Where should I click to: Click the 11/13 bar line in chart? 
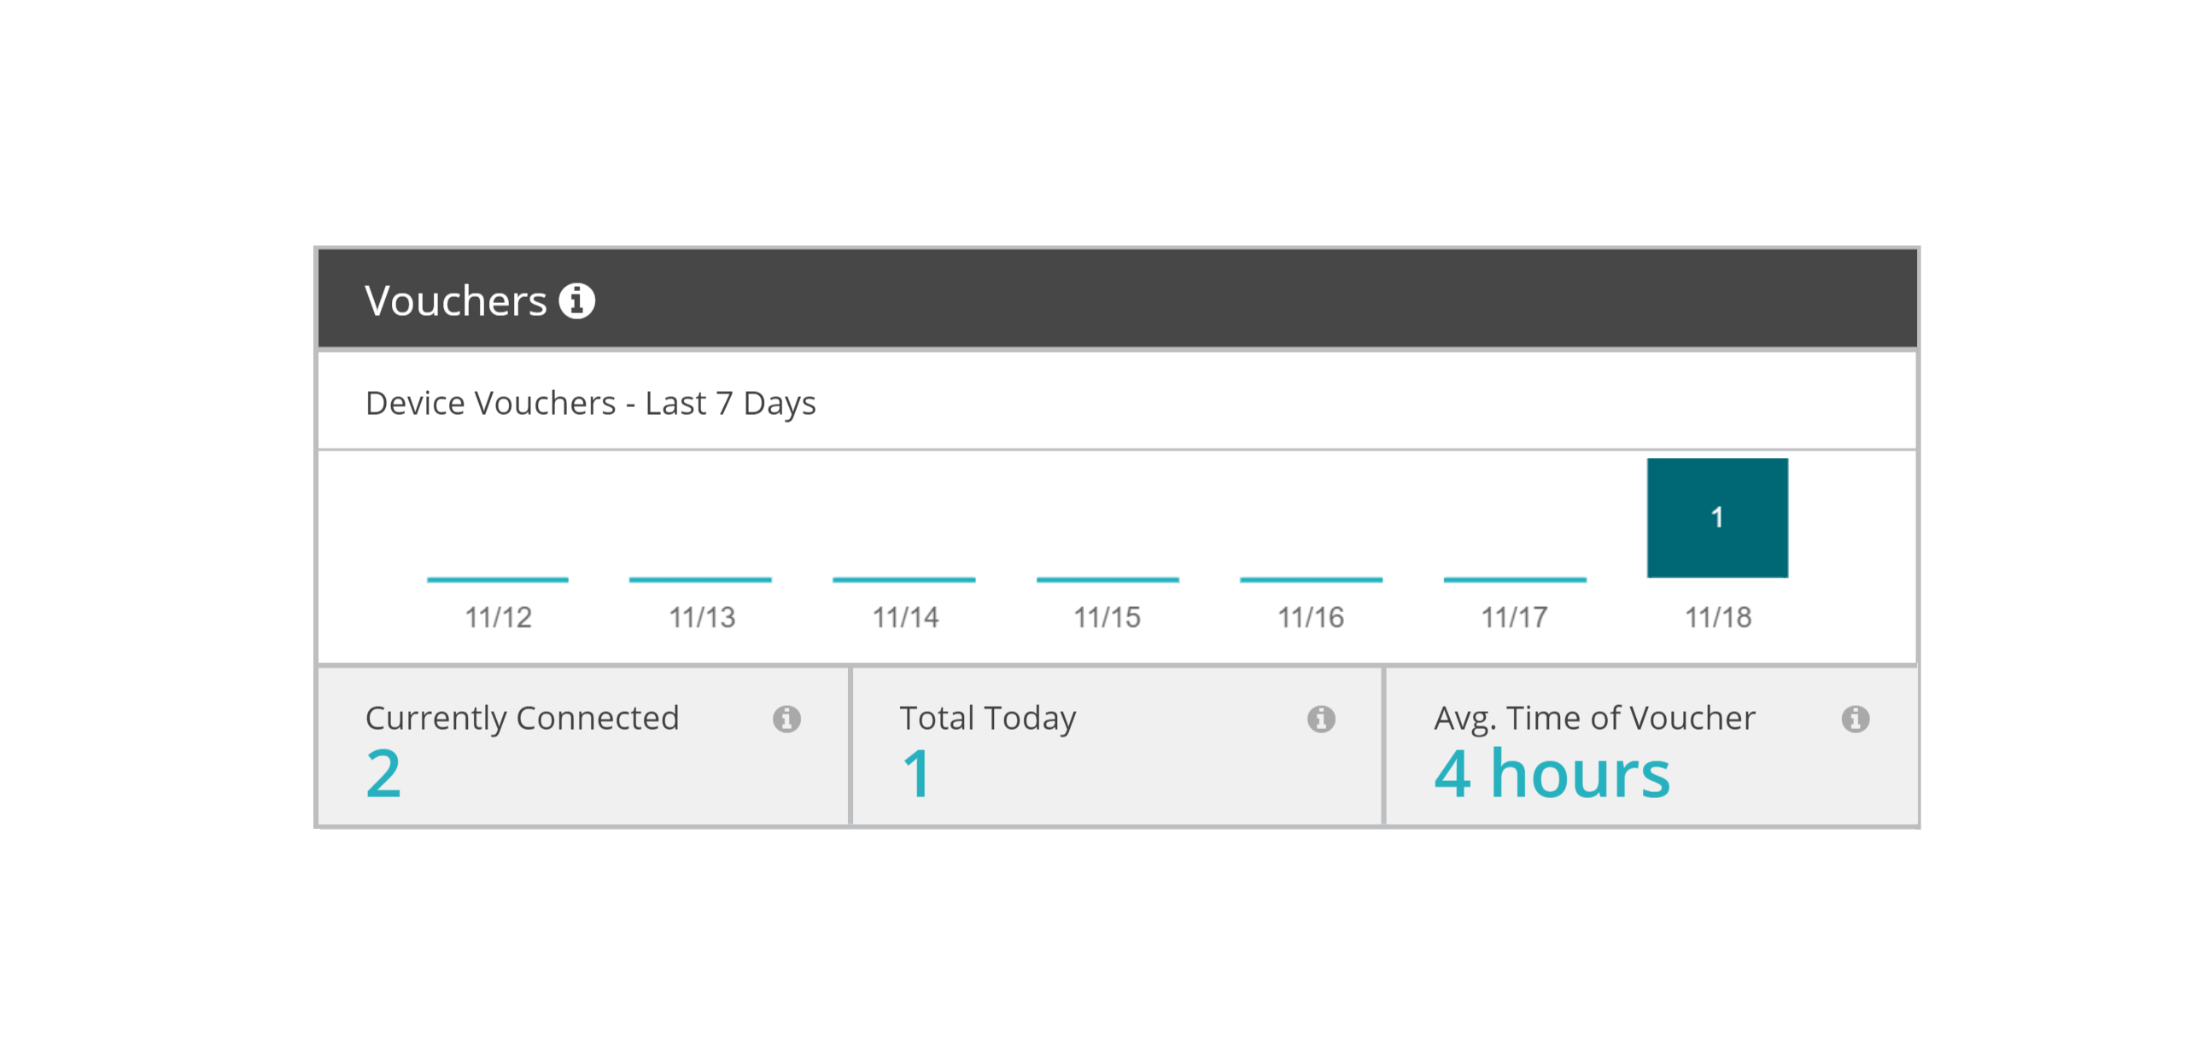(x=700, y=580)
